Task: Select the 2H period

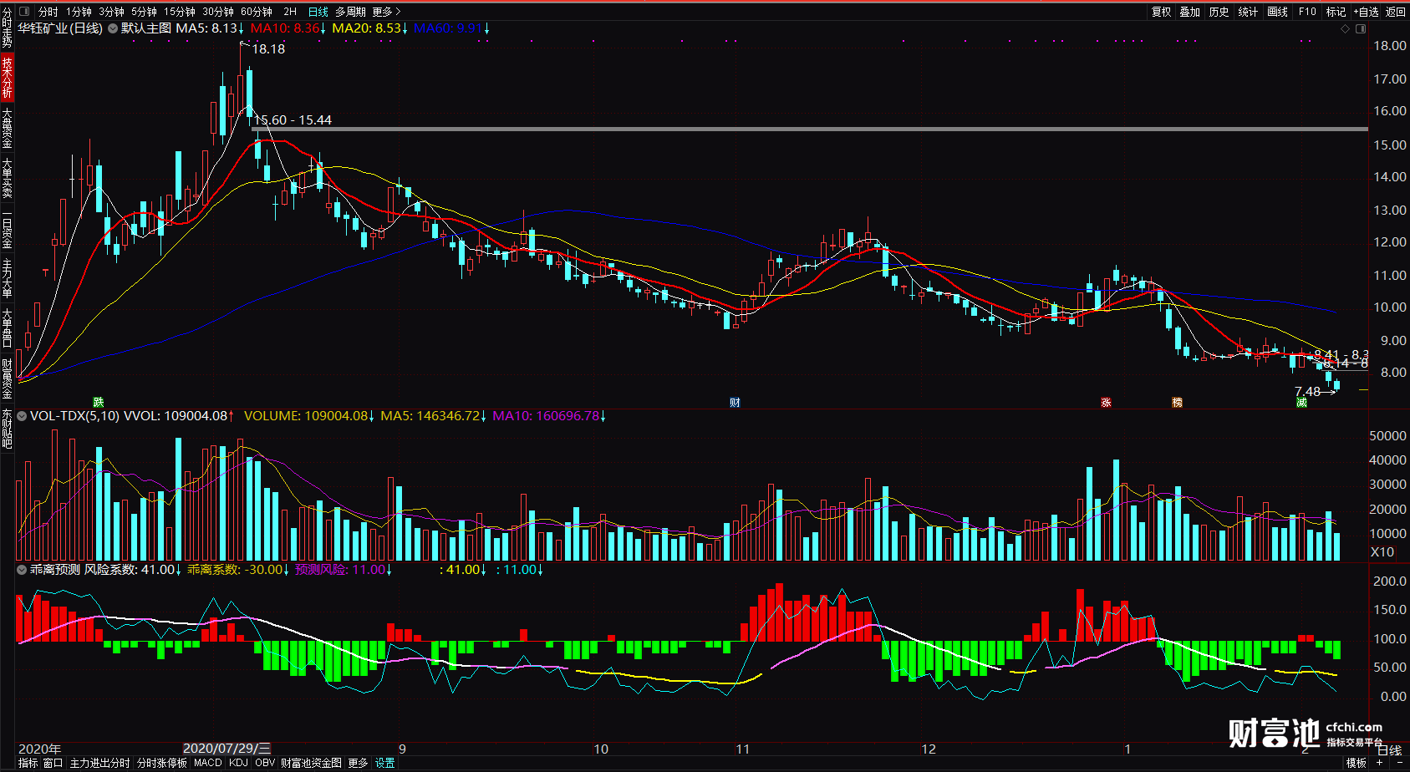Action: pyautogui.click(x=290, y=12)
